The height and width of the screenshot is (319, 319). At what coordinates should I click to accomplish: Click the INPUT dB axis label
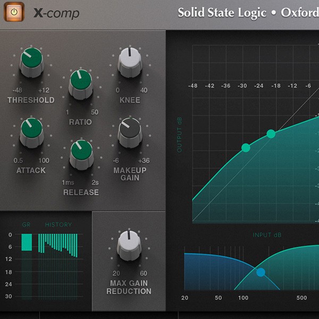point(267,235)
